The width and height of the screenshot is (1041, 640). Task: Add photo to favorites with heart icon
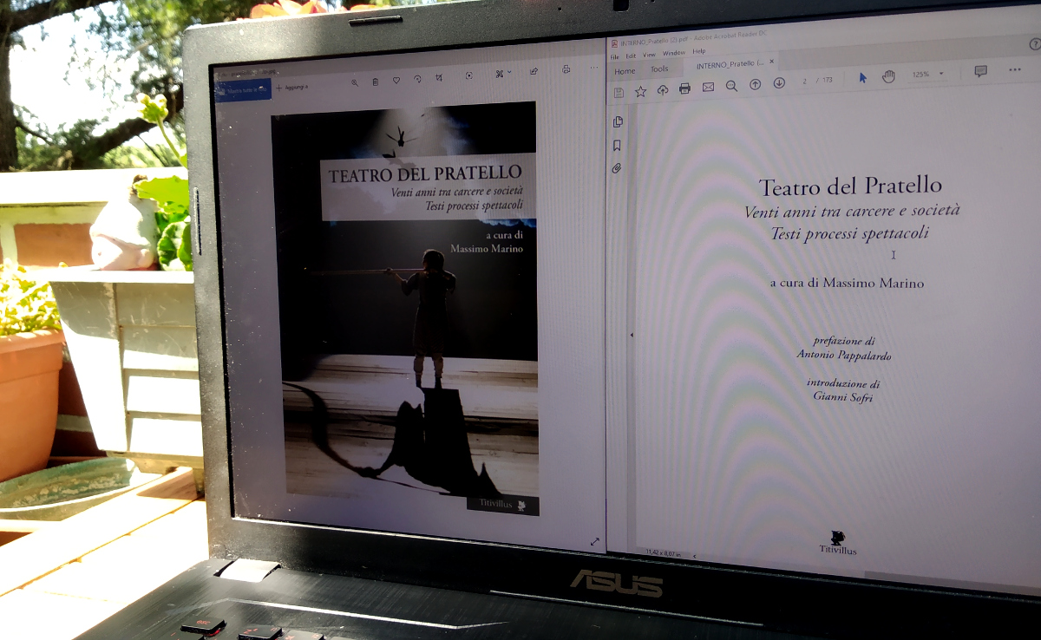coord(396,81)
